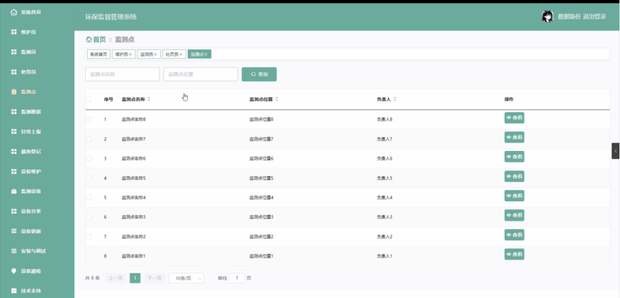The height and width of the screenshot is (298, 620).
Task: Open the 设备更新 sidebar menu item
Action: click(x=26, y=231)
